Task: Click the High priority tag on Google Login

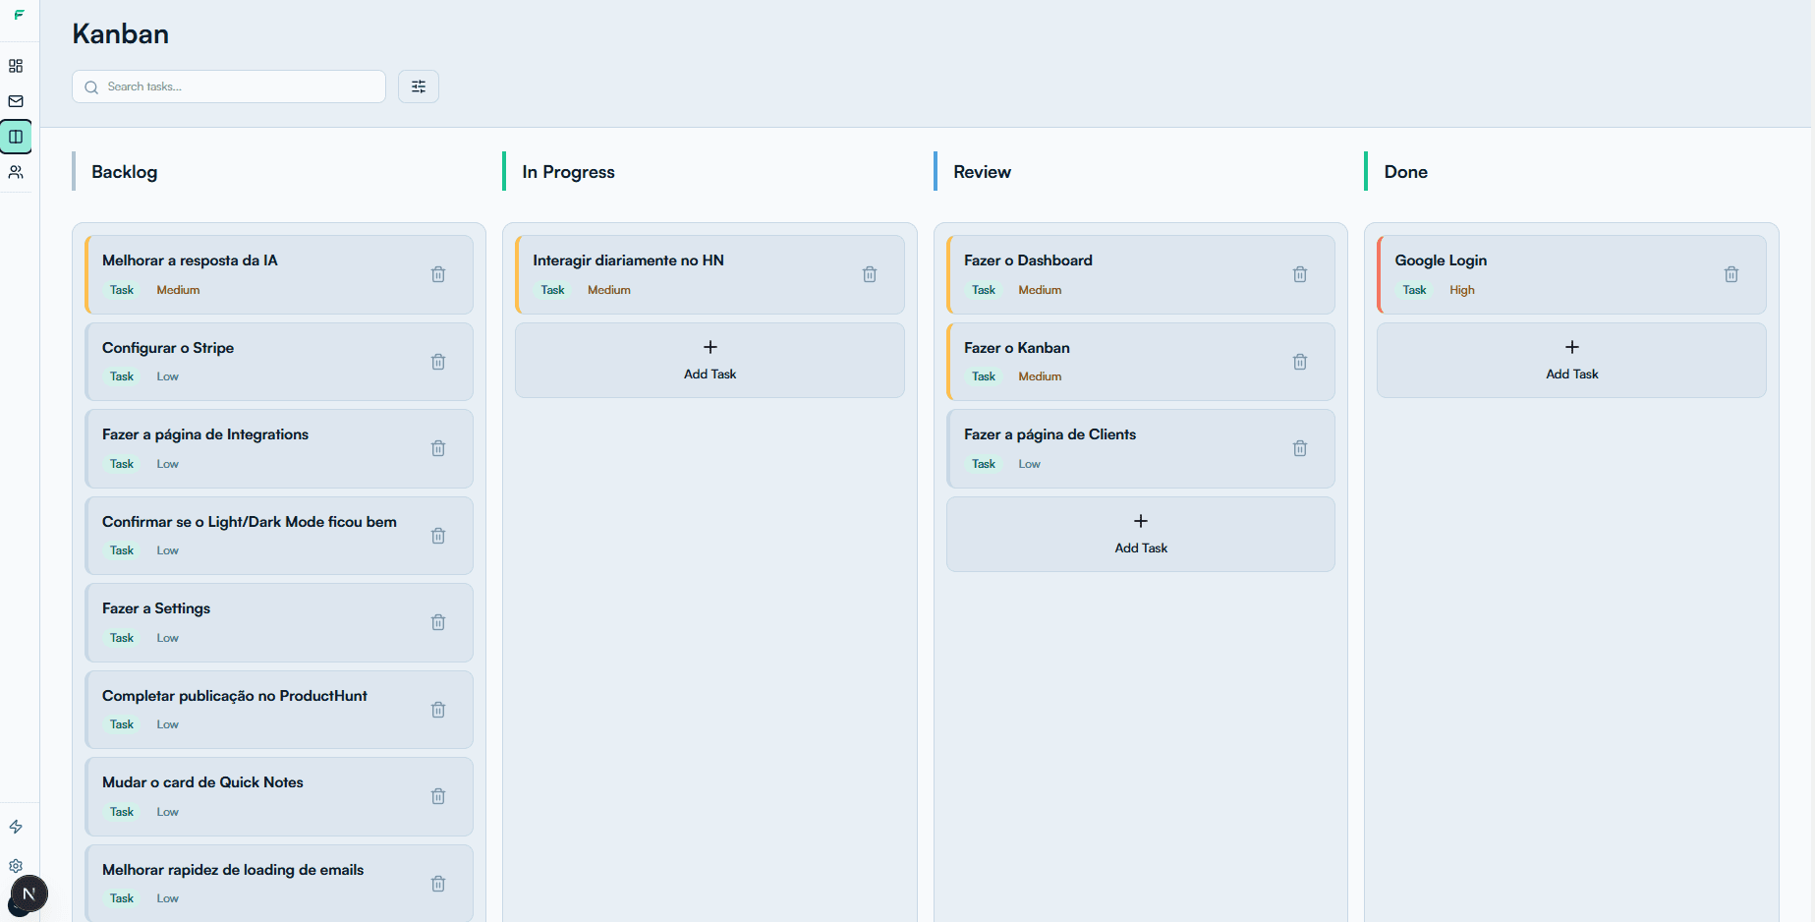Action: click(x=1461, y=290)
